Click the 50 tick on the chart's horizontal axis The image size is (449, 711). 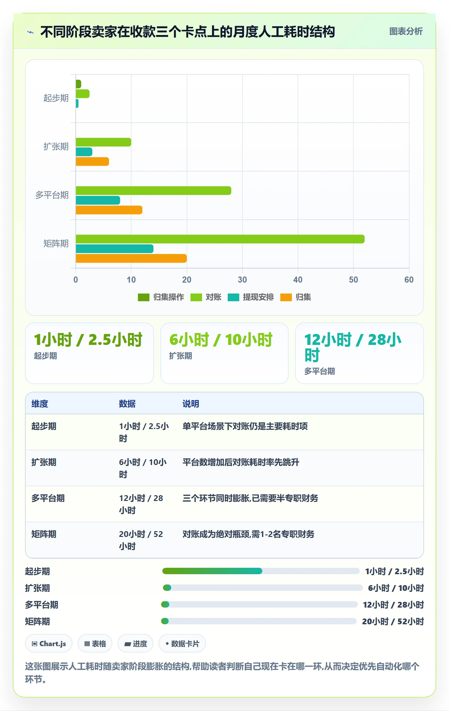(x=353, y=280)
